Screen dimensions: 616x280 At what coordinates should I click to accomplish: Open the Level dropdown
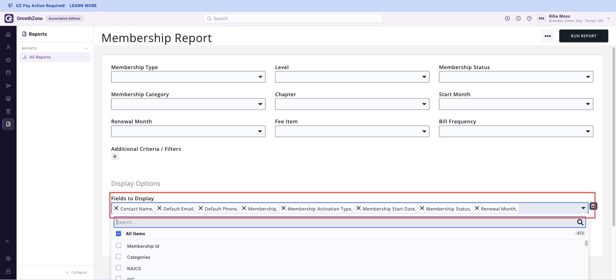click(352, 77)
